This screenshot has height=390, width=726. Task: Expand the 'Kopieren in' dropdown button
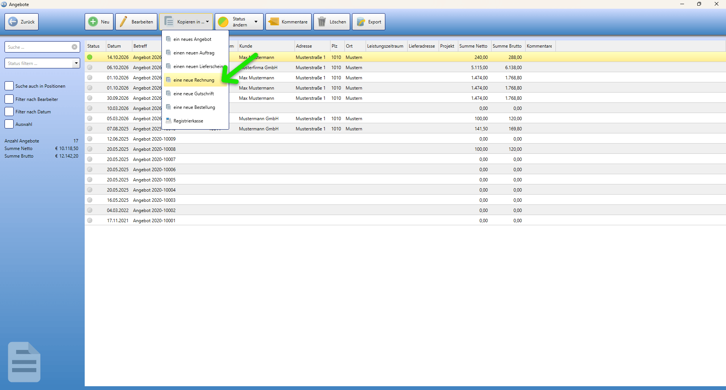(186, 22)
